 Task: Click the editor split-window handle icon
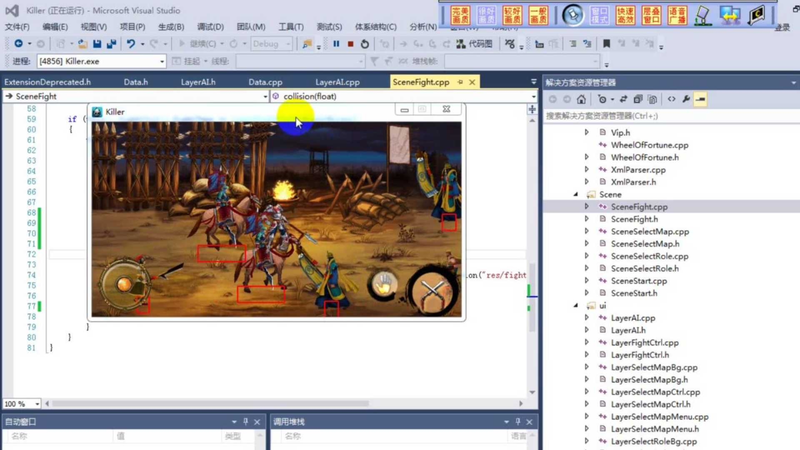point(532,110)
